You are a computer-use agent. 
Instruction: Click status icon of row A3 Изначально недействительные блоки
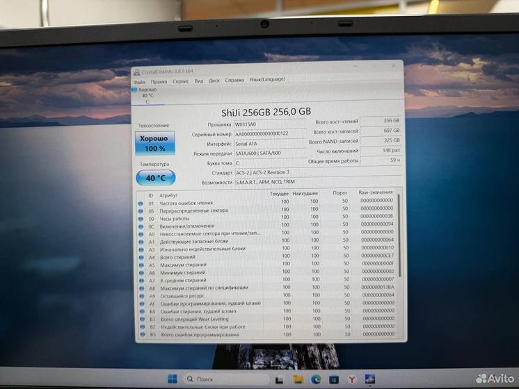[x=141, y=250]
